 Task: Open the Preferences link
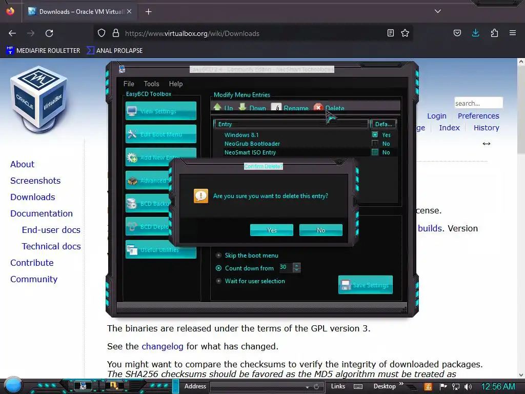coord(478,116)
